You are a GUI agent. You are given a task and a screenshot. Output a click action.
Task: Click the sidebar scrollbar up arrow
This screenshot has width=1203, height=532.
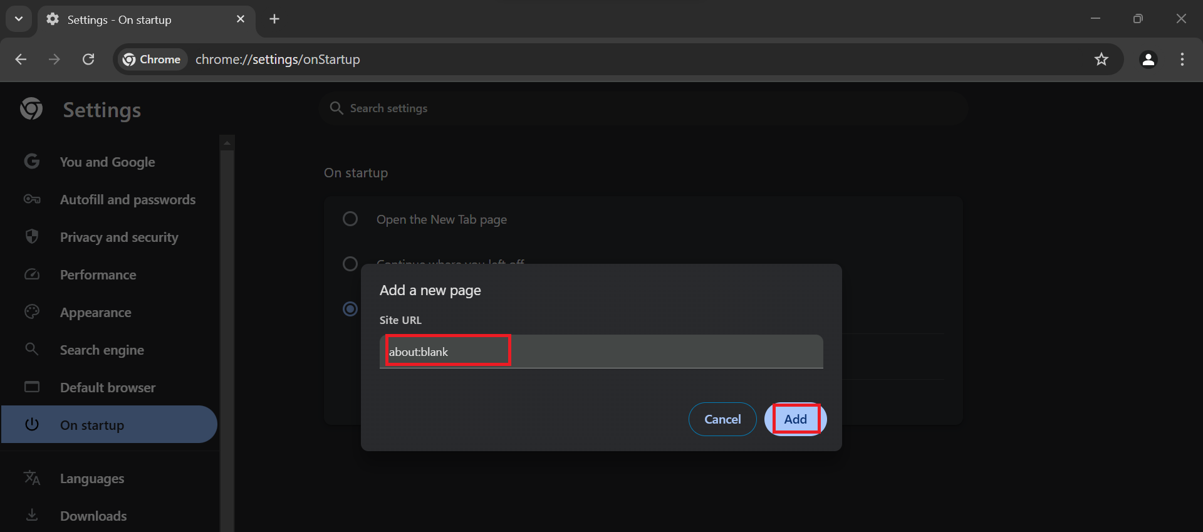[x=227, y=143]
